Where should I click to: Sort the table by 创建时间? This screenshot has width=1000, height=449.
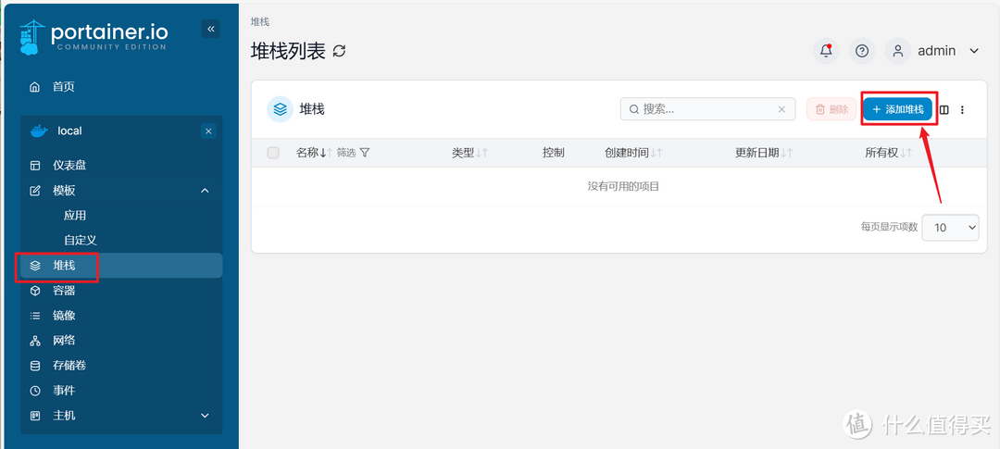634,153
